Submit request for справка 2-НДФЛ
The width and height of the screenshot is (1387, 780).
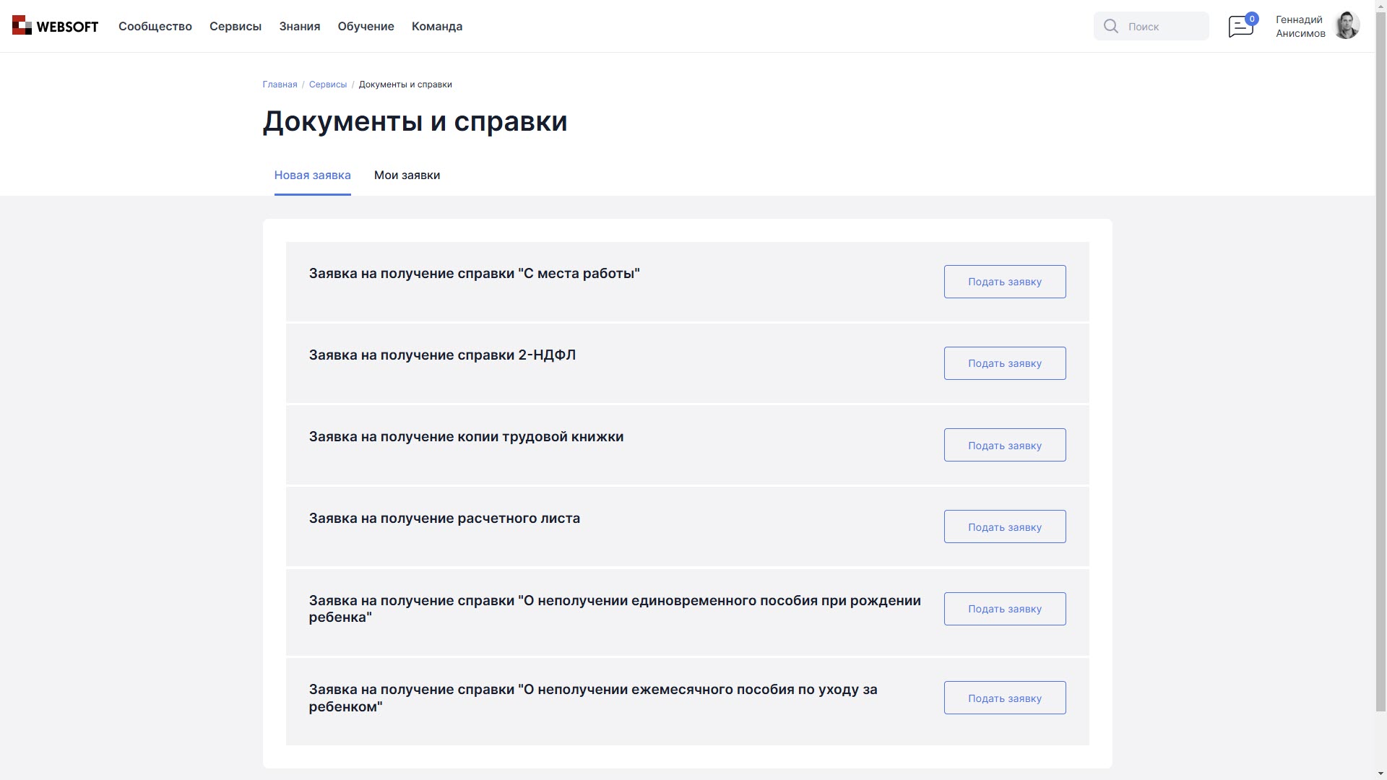point(1005,363)
